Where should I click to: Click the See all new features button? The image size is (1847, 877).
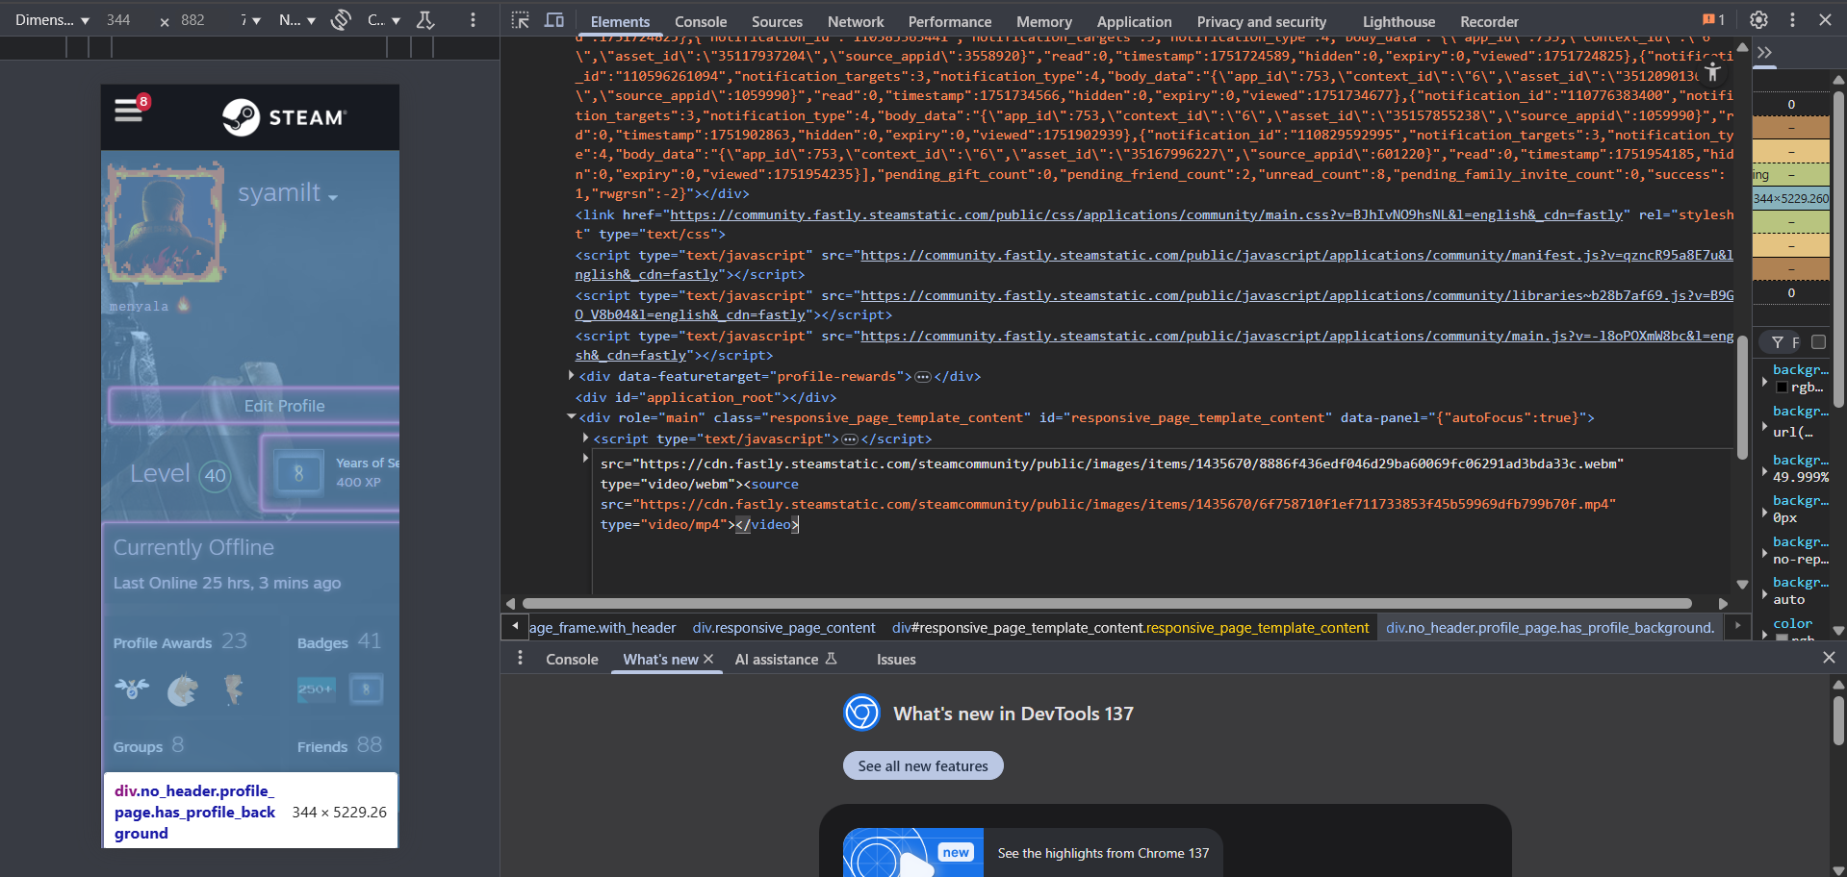pos(923,765)
